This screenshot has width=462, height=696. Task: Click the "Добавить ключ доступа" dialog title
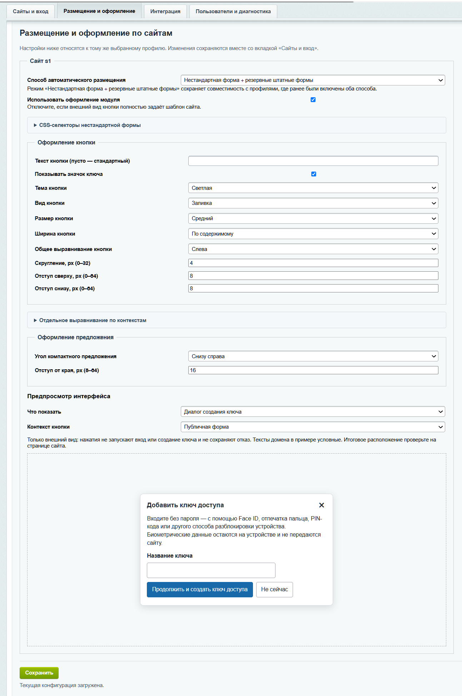pos(185,505)
